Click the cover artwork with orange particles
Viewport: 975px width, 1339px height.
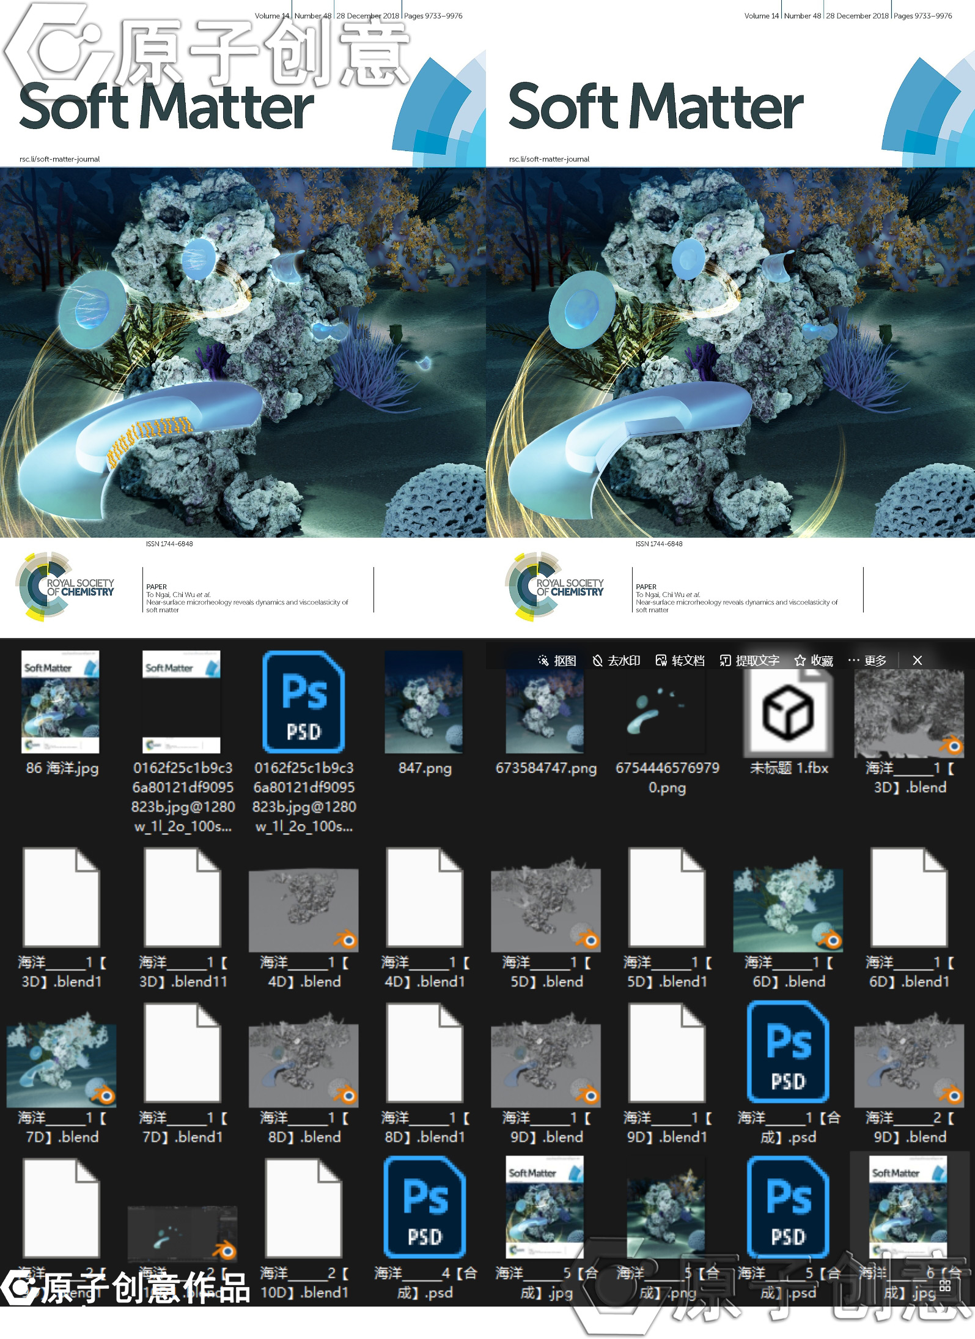(x=243, y=353)
